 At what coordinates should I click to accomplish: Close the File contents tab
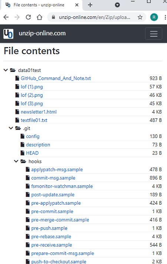77,5
